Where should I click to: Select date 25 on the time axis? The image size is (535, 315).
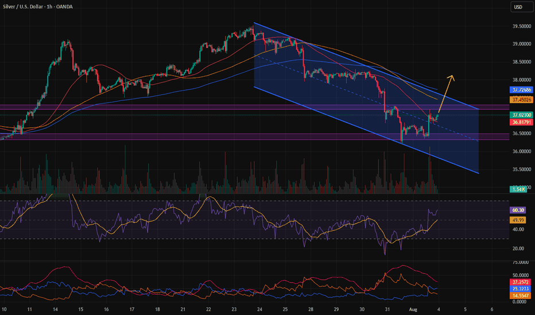285,309
